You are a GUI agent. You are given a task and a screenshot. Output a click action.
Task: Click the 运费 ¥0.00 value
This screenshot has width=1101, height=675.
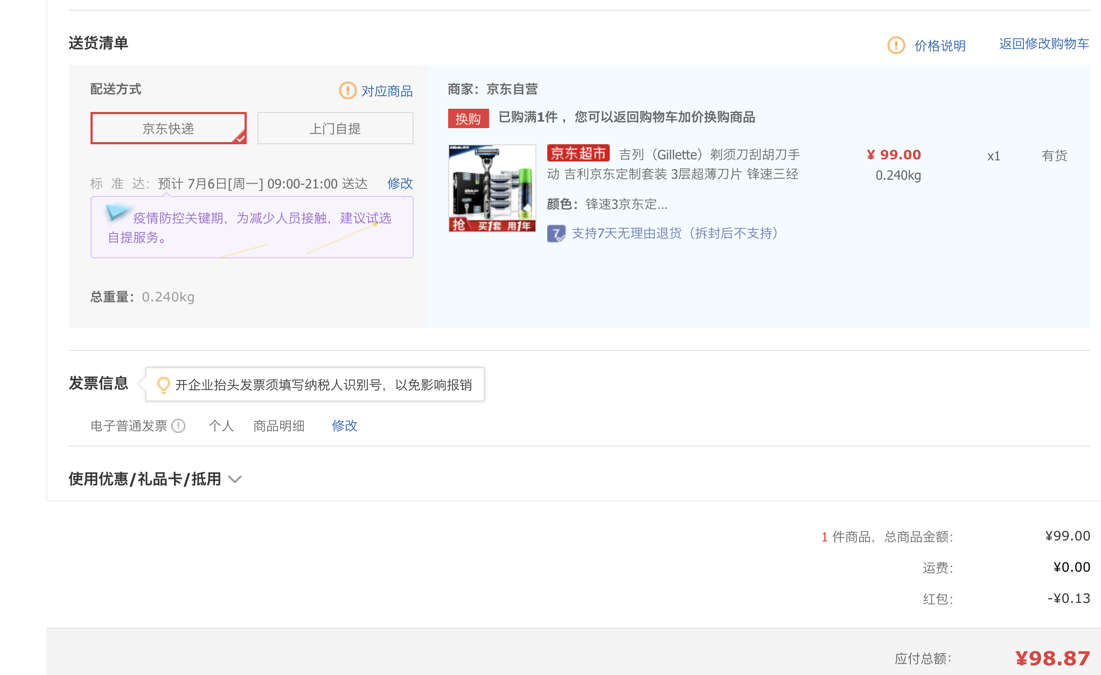click(1072, 567)
